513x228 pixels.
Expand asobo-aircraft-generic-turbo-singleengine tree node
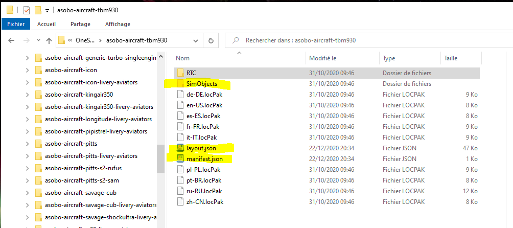(x=28, y=58)
